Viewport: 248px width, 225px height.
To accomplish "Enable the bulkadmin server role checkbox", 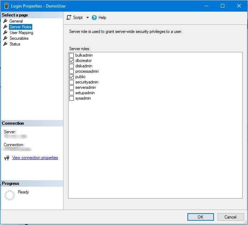I will [x=71, y=55].
